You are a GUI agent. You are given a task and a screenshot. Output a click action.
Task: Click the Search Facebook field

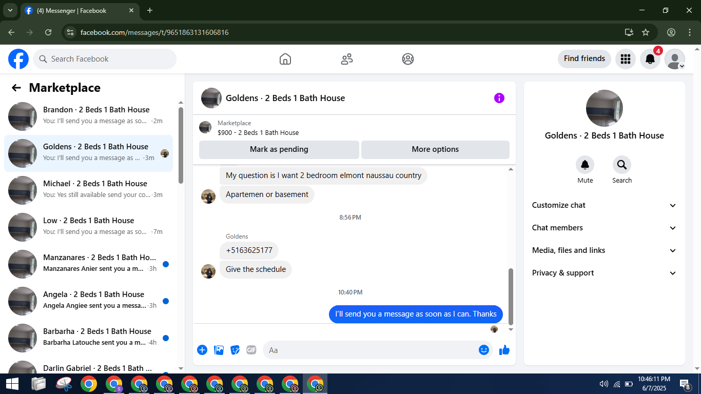[x=105, y=59]
